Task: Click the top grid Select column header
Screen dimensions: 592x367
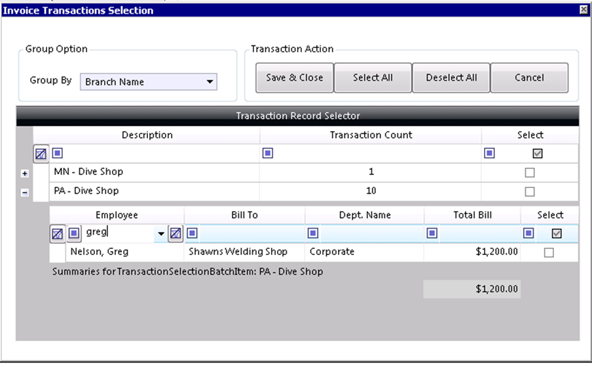Action: pos(530,135)
